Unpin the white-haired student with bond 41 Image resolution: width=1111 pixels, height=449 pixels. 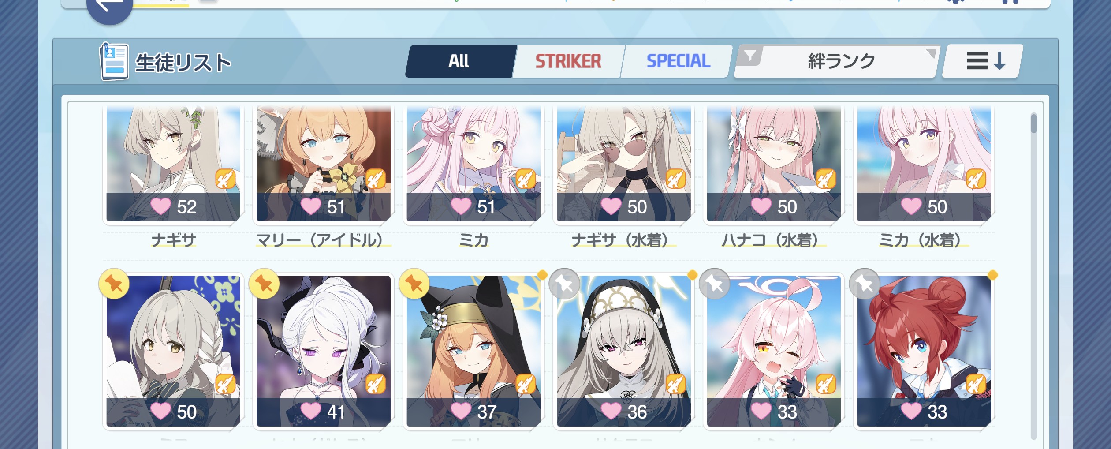coord(264,284)
